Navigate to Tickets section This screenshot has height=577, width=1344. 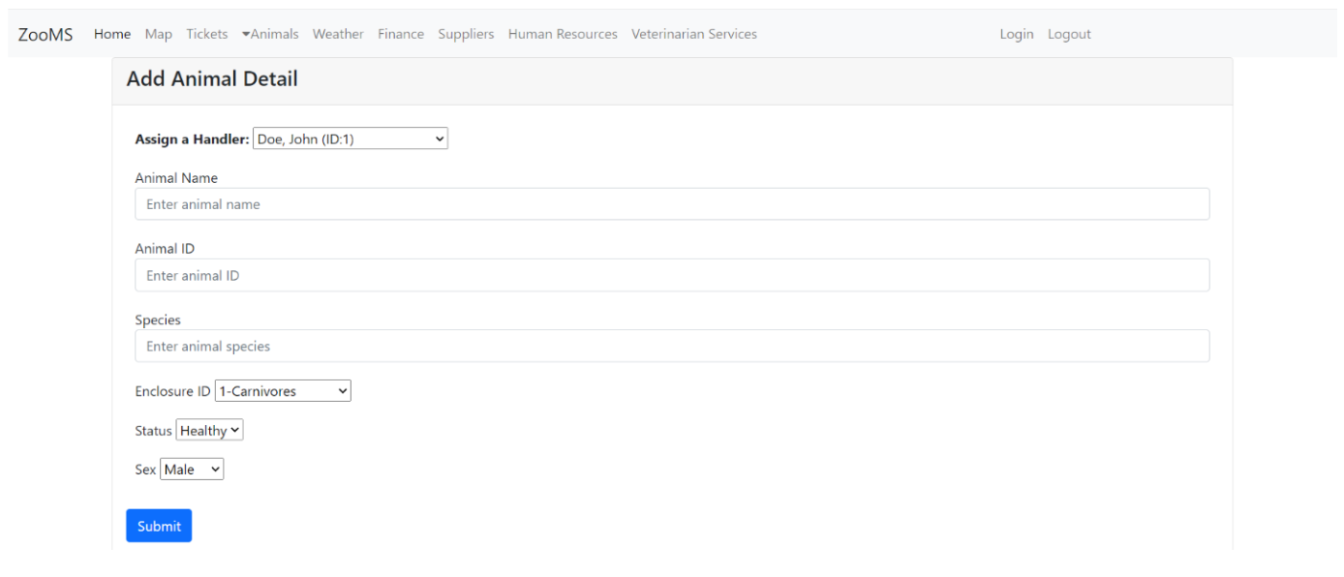point(207,34)
